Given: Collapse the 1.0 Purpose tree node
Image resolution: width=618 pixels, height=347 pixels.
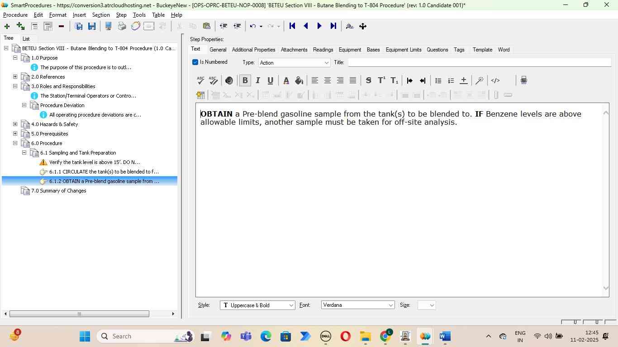Looking at the screenshot, I should coord(15,58).
